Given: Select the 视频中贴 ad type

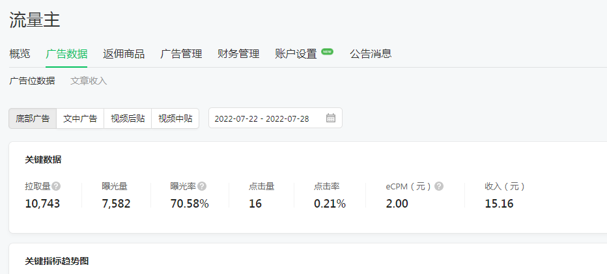Looking at the screenshot, I should 175,118.
